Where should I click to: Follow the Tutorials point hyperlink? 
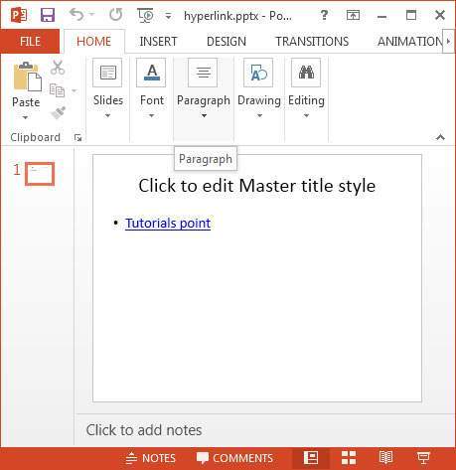[x=168, y=223]
